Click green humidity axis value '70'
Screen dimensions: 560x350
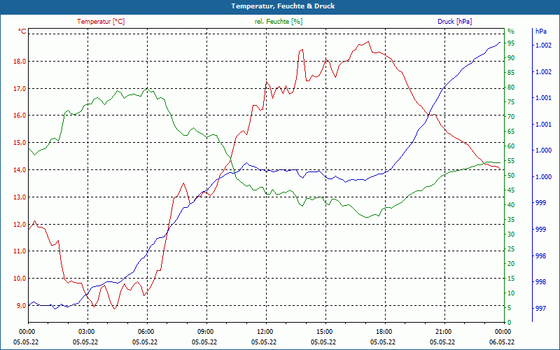511,116
